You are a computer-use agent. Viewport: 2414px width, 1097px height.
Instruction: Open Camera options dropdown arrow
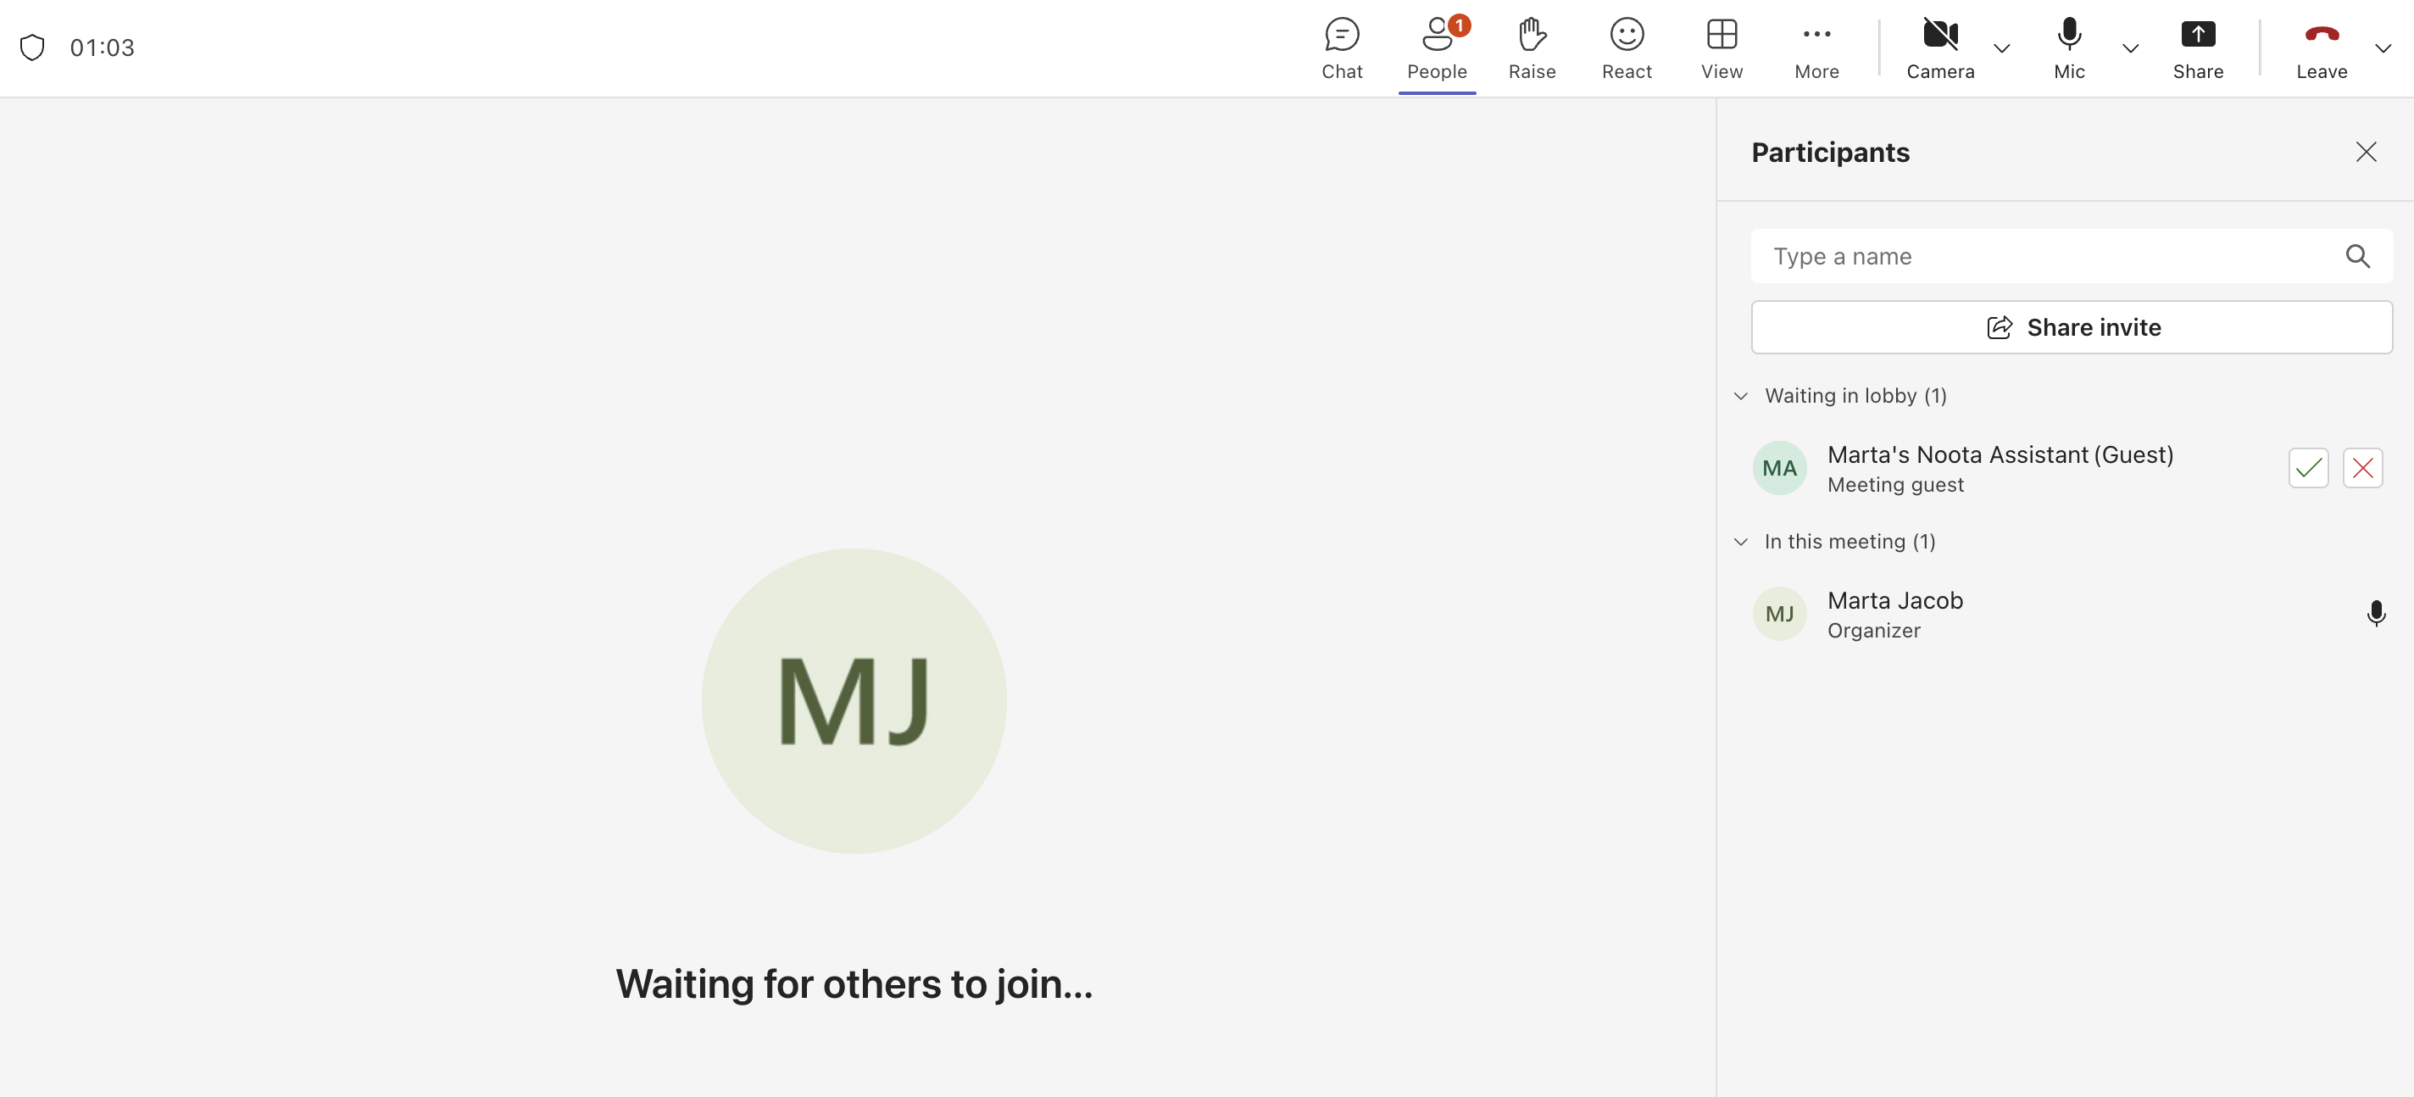2000,49
